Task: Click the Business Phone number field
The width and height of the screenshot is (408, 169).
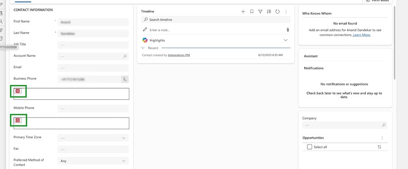Action: (89, 80)
